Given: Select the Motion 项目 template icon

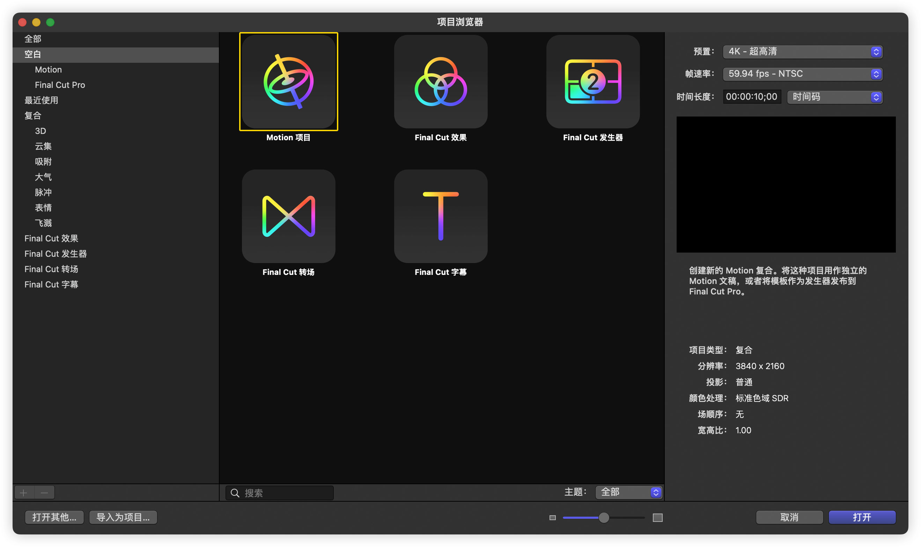Looking at the screenshot, I should pyautogui.click(x=288, y=82).
